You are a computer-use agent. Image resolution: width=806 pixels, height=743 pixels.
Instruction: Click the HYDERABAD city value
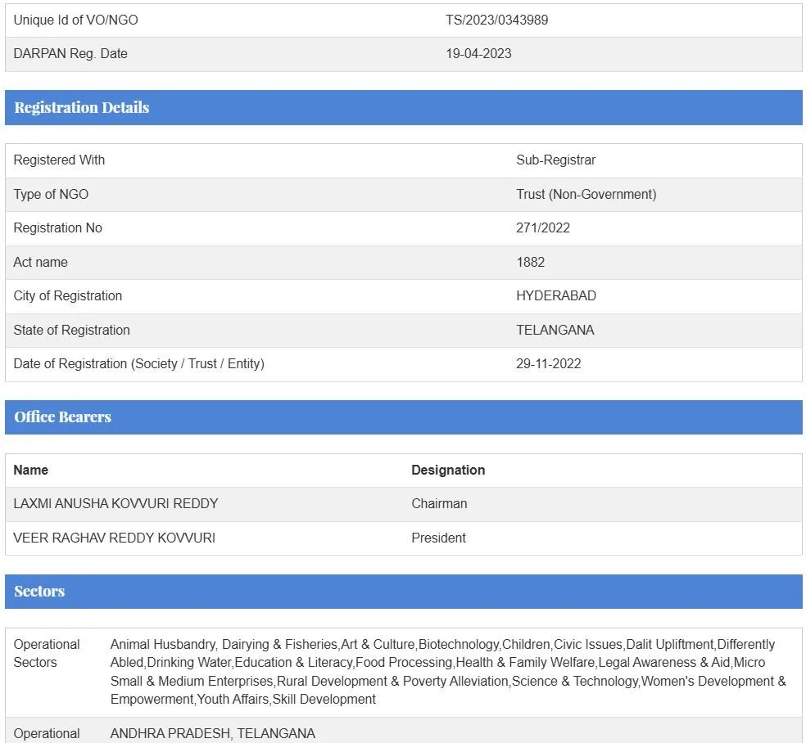pos(555,295)
